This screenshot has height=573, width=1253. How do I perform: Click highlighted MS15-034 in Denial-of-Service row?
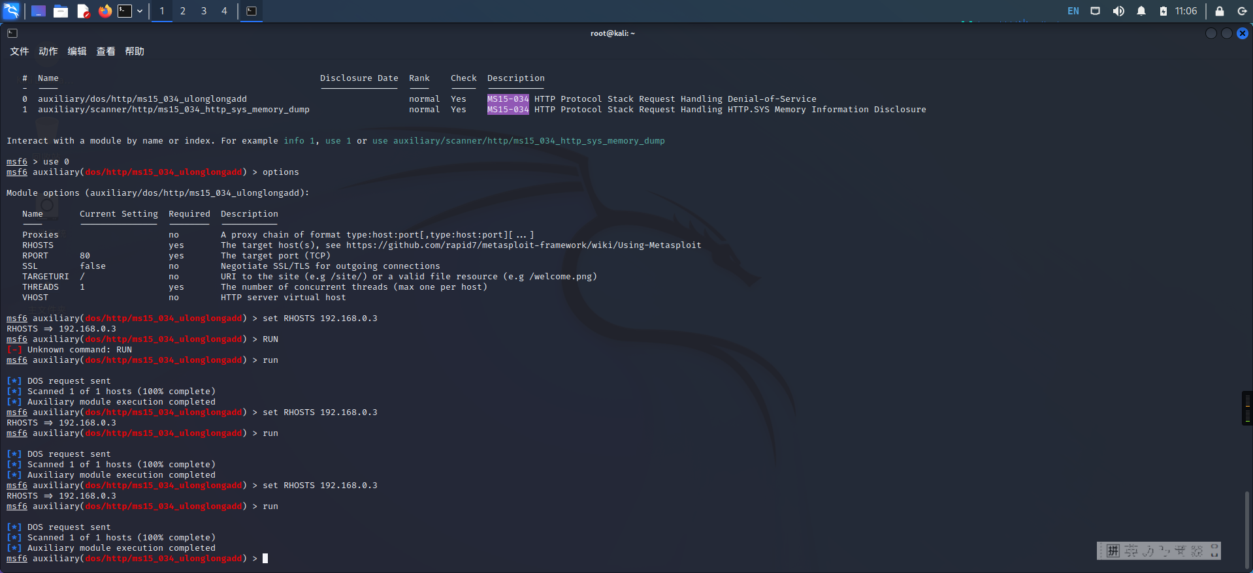tap(508, 99)
